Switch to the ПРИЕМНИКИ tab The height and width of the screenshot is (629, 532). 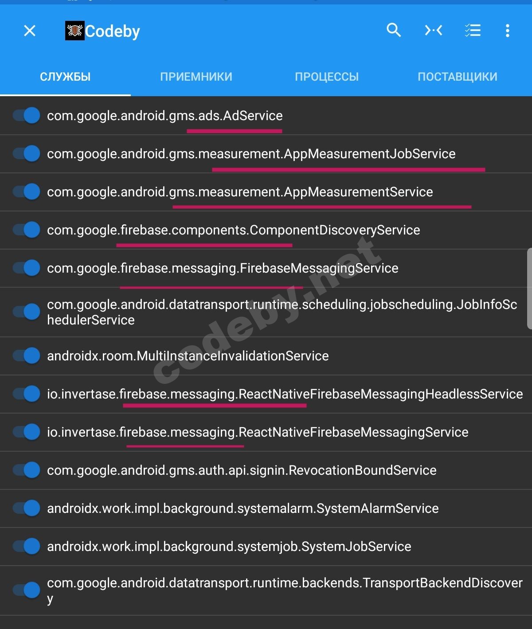(196, 77)
